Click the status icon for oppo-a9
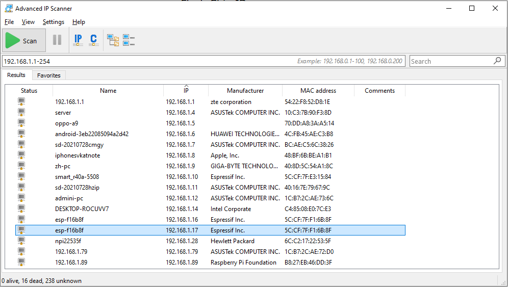Image resolution: width=508 pixels, height=287 pixels. 21,123
